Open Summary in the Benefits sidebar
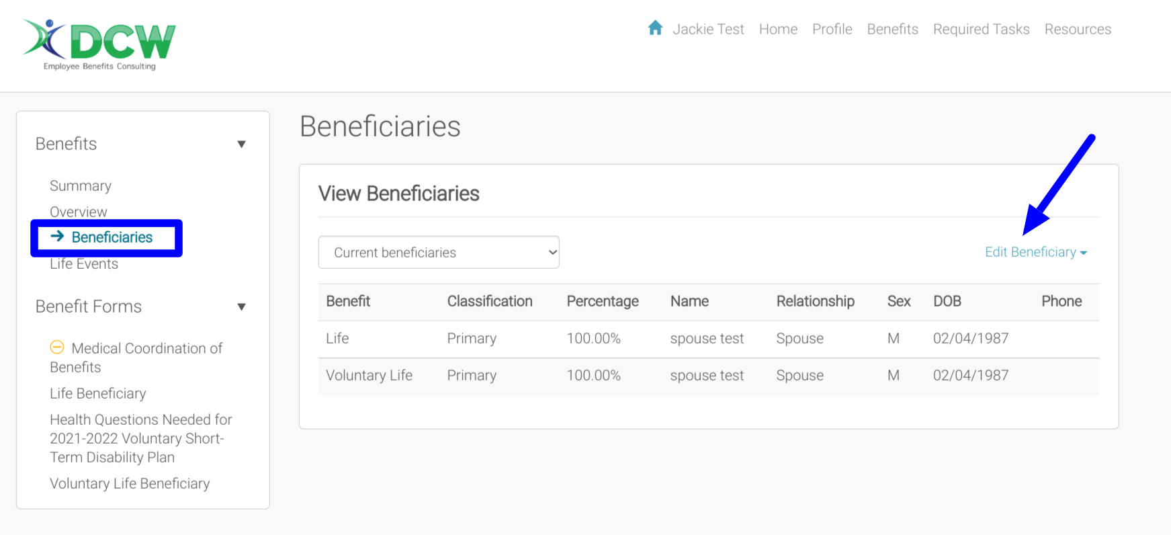 point(81,186)
